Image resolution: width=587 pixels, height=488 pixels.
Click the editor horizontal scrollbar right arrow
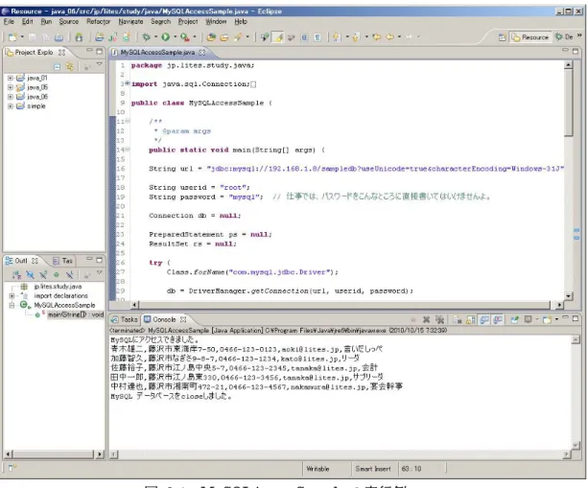(559, 305)
